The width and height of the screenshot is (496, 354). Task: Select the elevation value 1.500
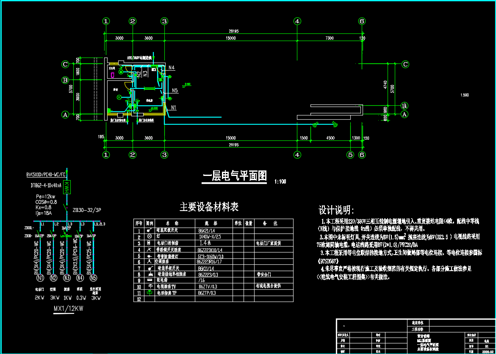(x=465, y=95)
